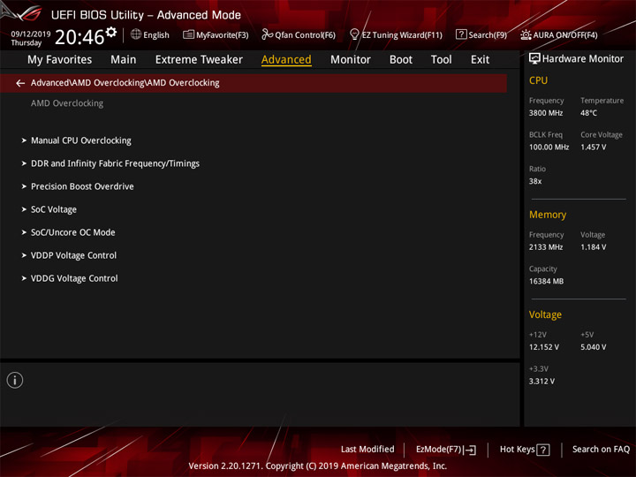Click the time 20:46
The height and width of the screenshot is (477, 636).
[x=79, y=37]
